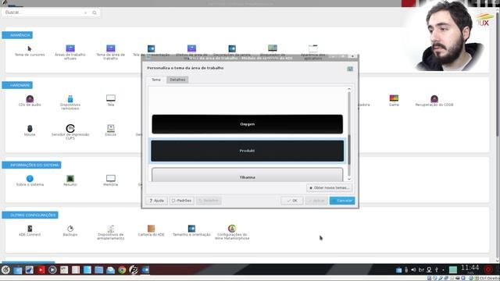Open Dispositivos removíveis settings
500x281 pixels.
(70, 102)
